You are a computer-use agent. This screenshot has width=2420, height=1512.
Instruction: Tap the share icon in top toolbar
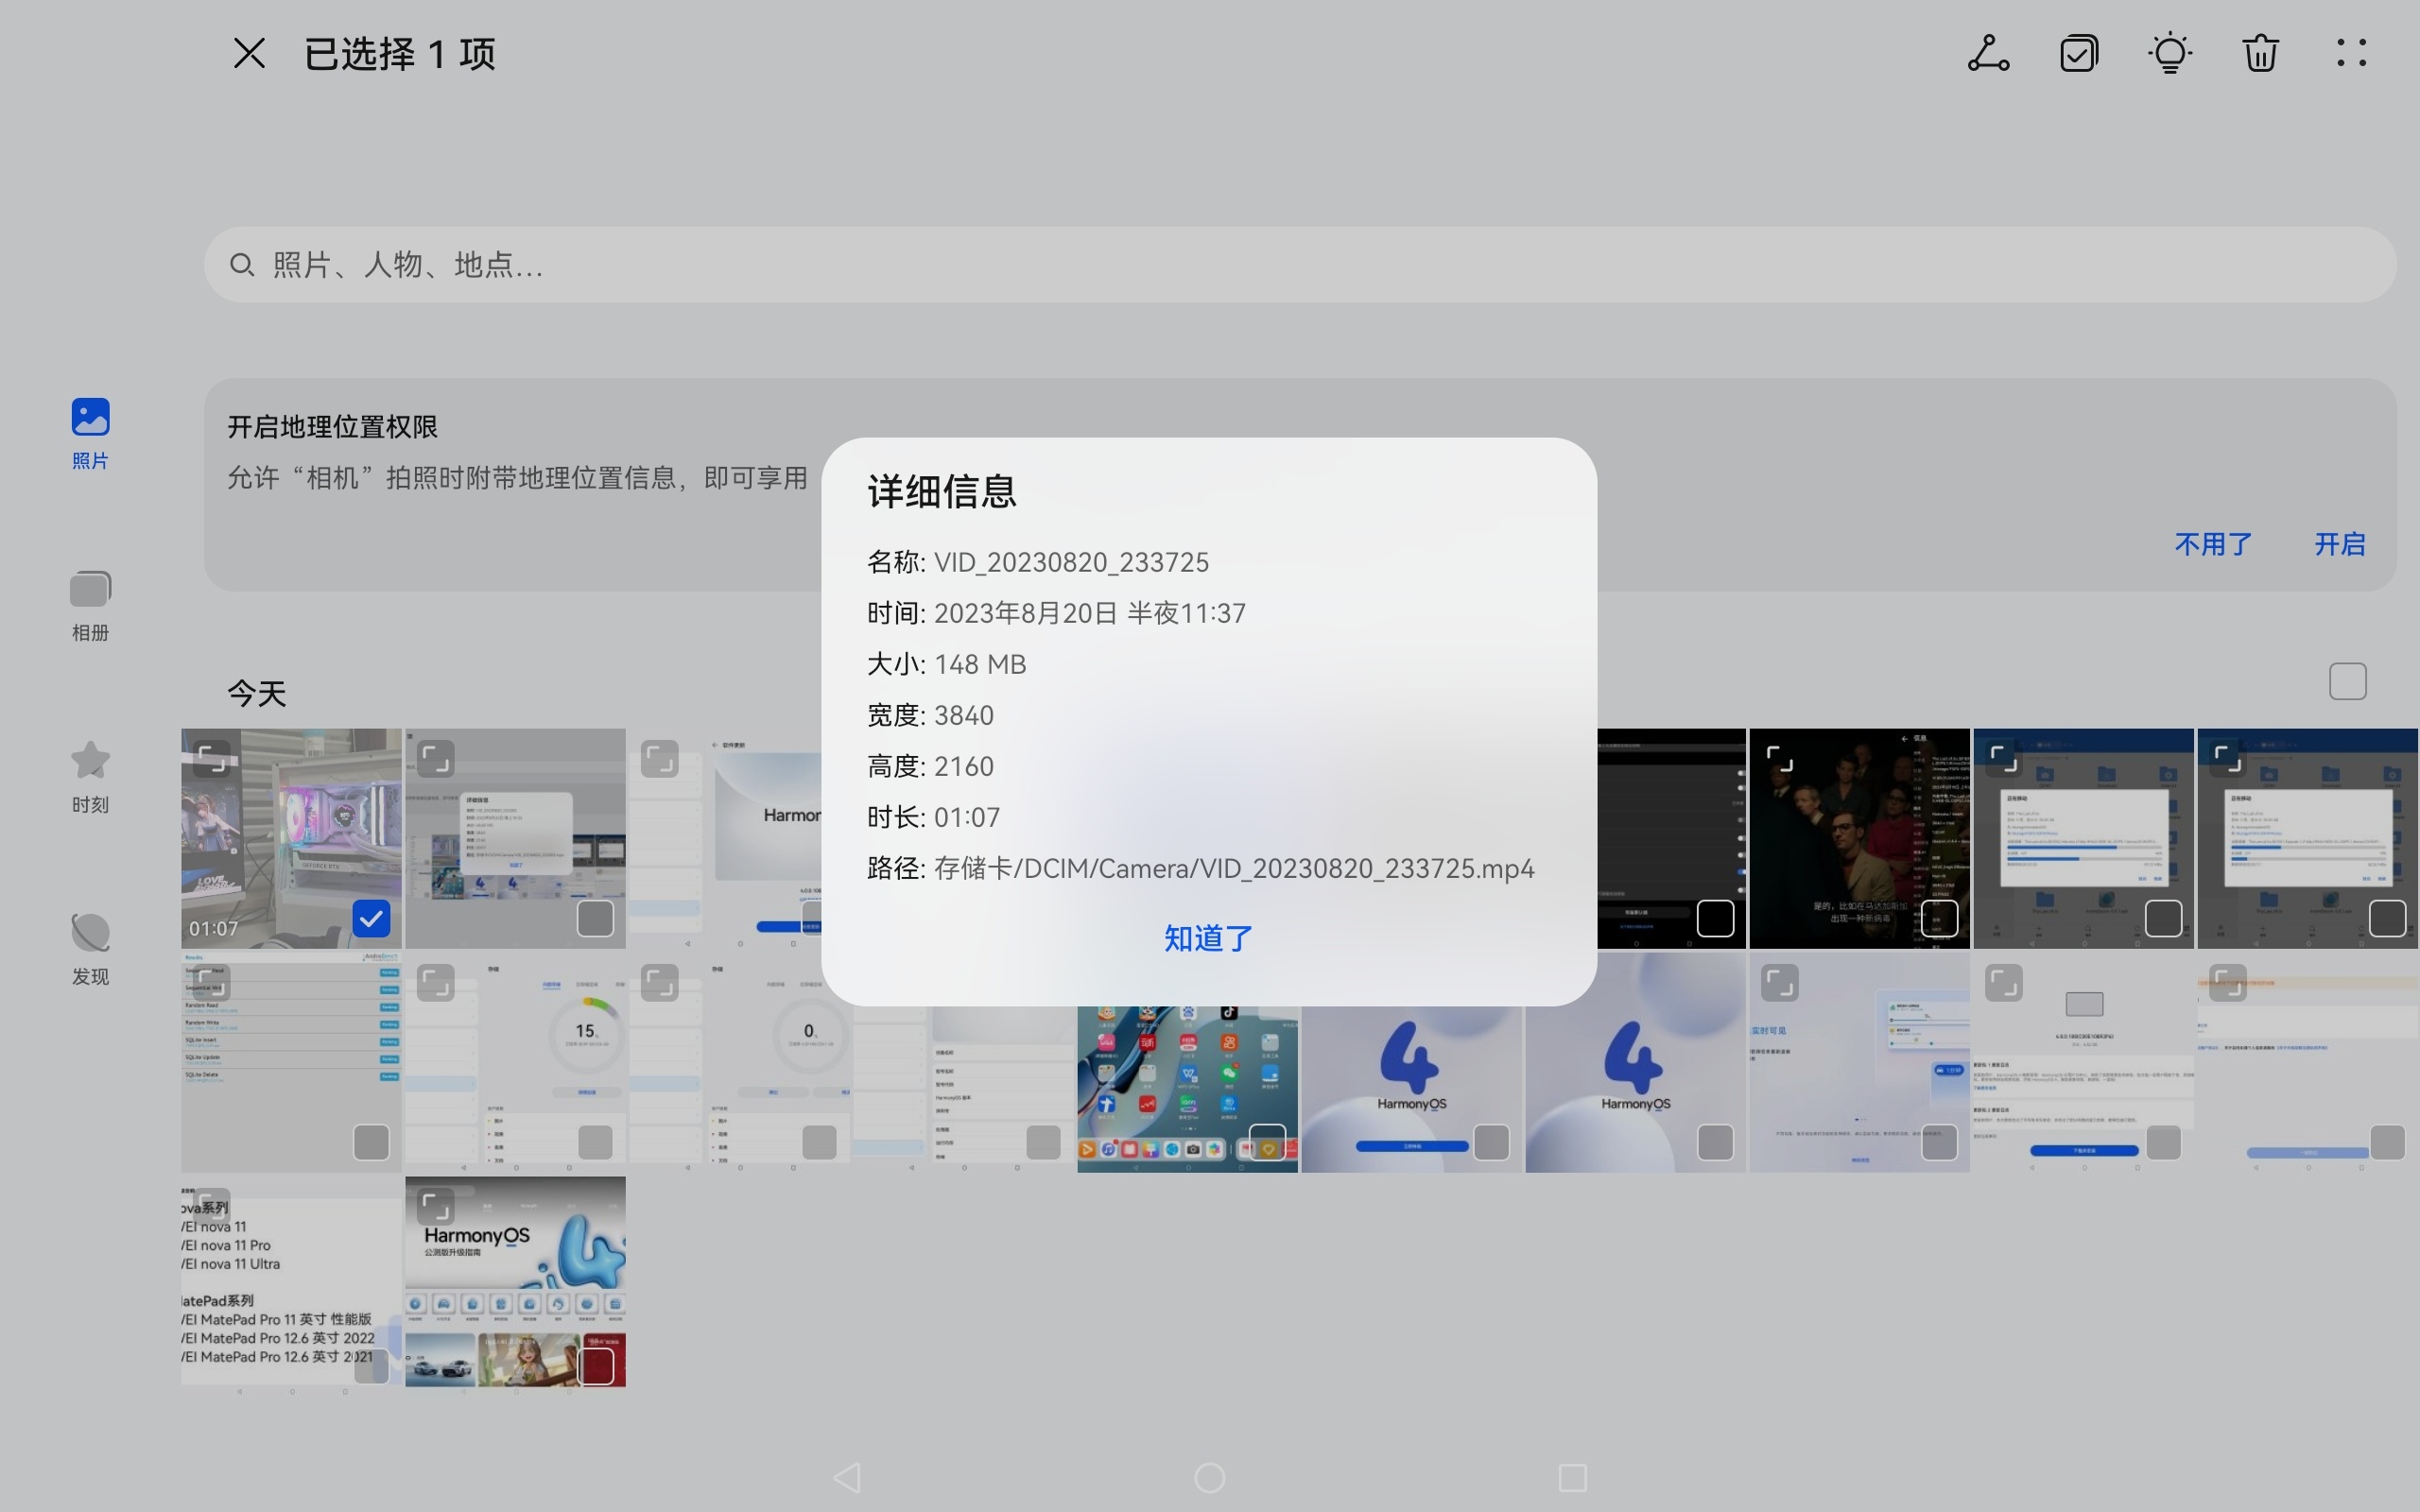(1988, 54)
